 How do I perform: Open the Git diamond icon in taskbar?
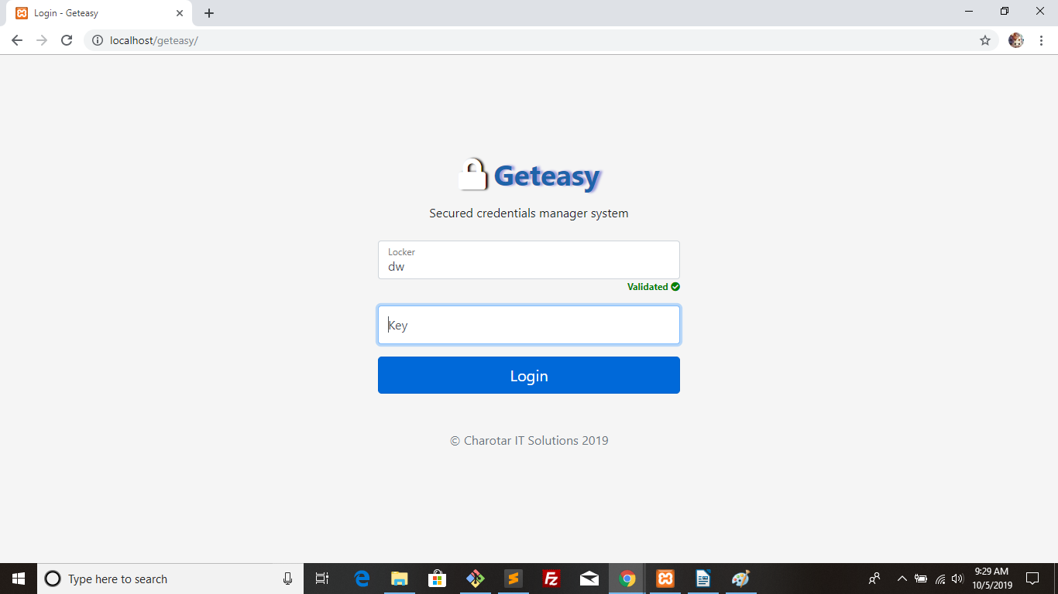pos(475,579)
